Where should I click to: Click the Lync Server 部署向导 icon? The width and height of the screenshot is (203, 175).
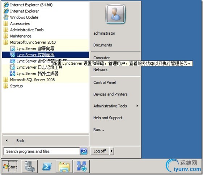click(x=13, y=48)
